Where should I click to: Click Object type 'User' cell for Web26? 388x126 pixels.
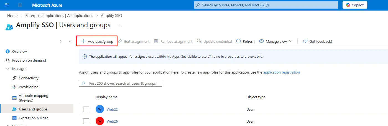pos(250,121)
